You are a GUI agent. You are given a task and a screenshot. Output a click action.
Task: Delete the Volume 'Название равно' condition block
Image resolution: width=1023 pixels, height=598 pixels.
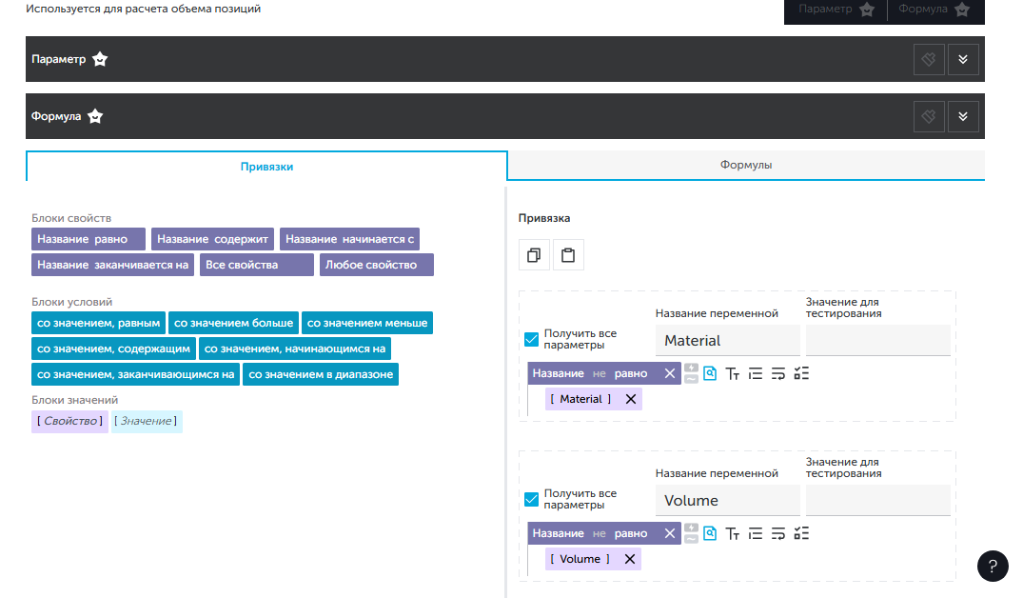pos(669,533)
